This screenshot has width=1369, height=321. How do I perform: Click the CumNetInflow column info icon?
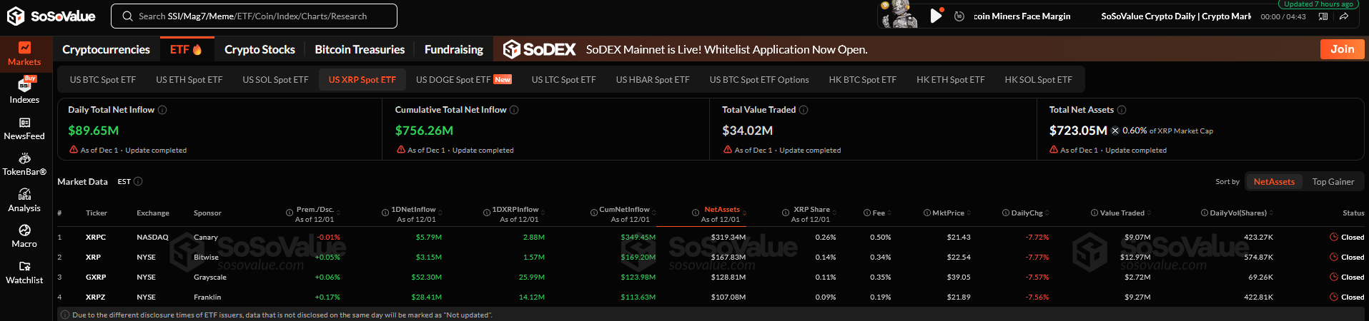click(594, 213)
